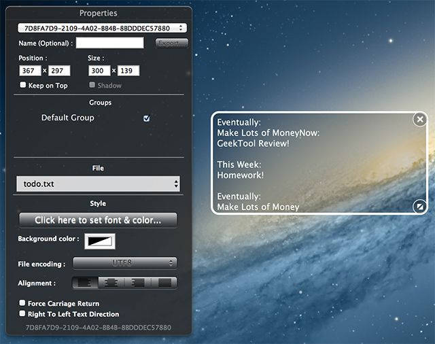The height and width of the screenshot is (344, 435).
Task: Select left text alignment
Action: pos(85,283)
